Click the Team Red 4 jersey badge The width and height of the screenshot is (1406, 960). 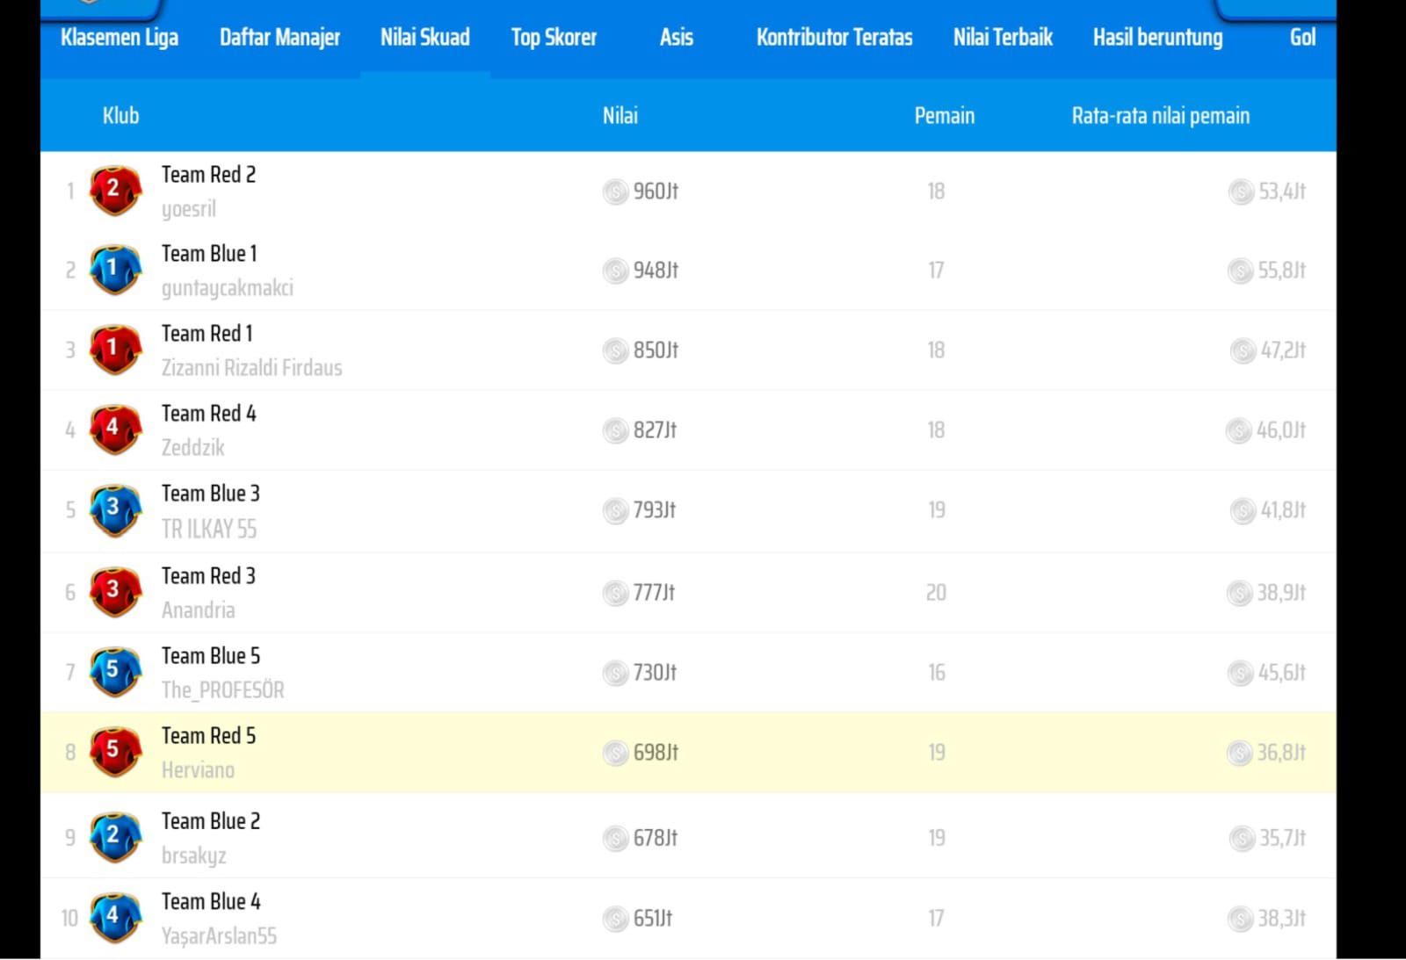115,429
